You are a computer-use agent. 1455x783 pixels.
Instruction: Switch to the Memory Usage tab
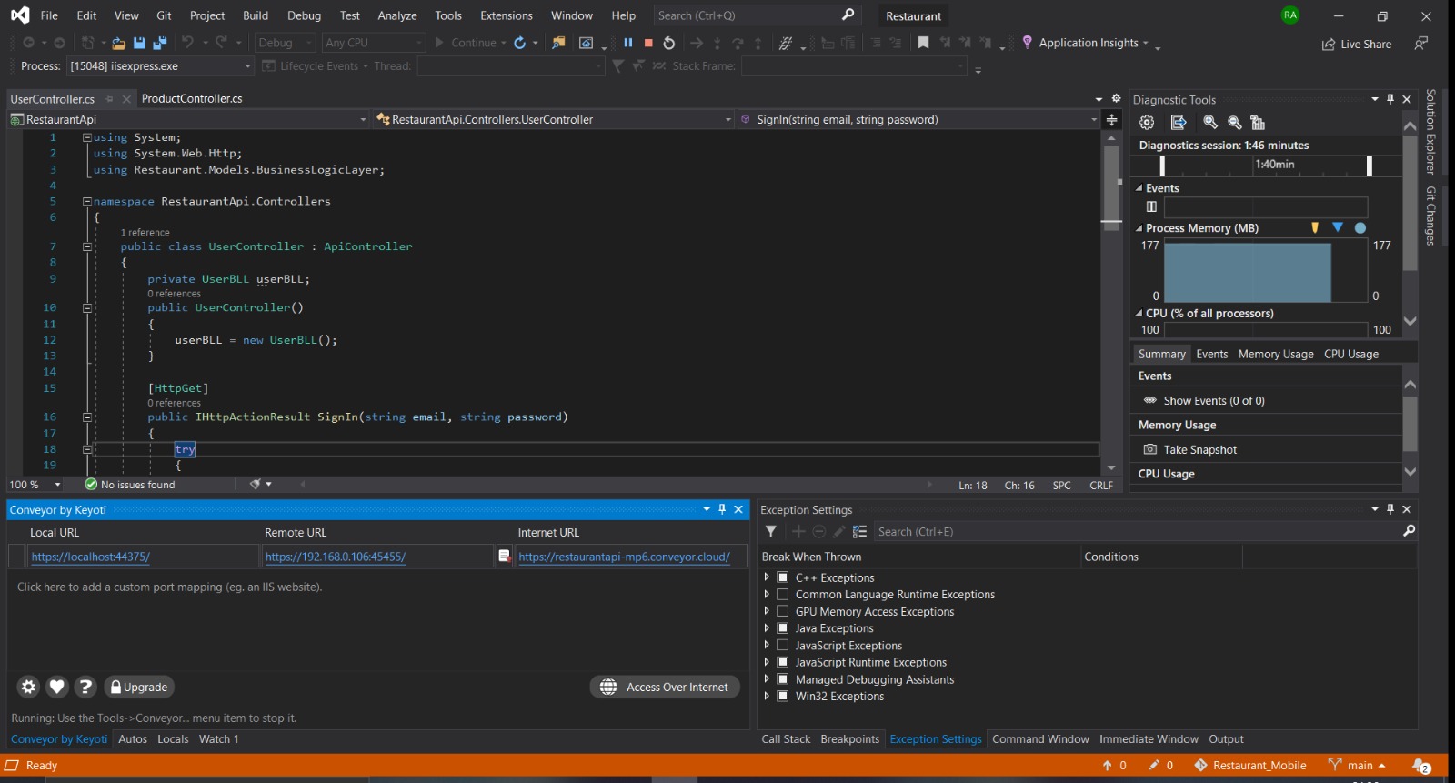click(1276, 354)
